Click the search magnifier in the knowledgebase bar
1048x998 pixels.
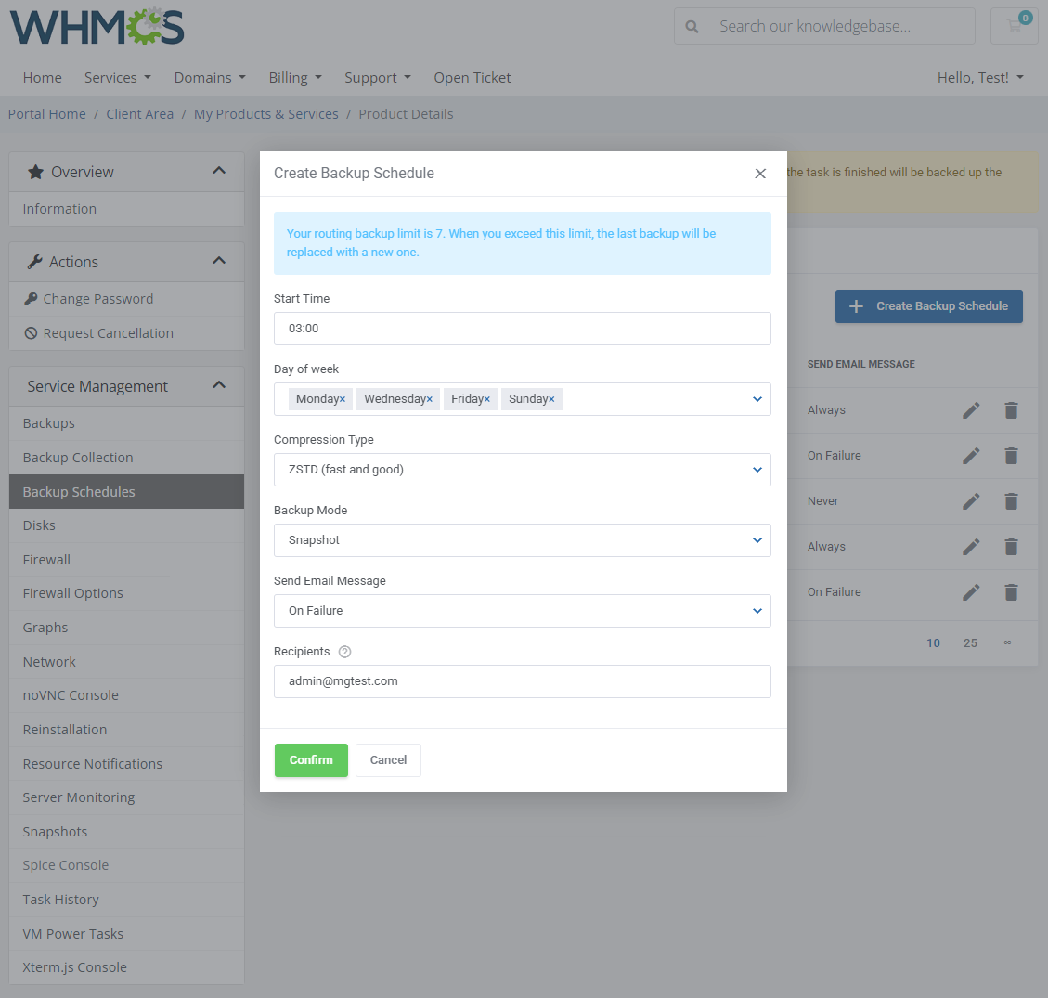point(692,26)
